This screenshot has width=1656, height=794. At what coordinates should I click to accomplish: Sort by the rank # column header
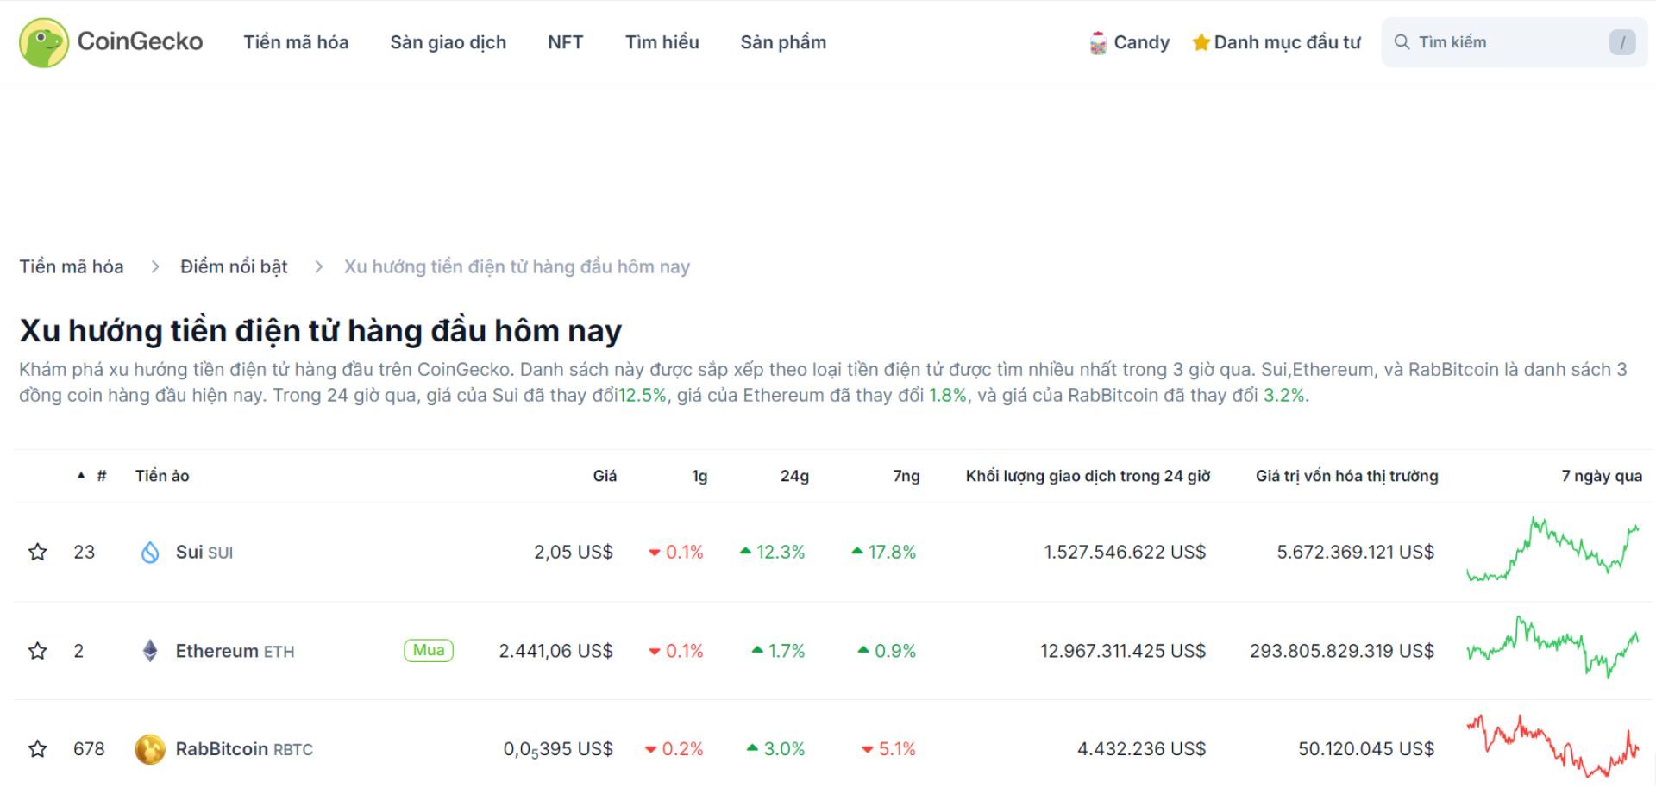pyautogui.click(x=101, y=476)
